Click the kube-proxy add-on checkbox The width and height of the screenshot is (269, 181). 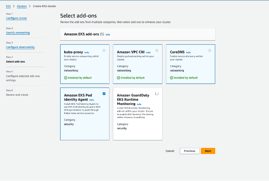(104, 50)
